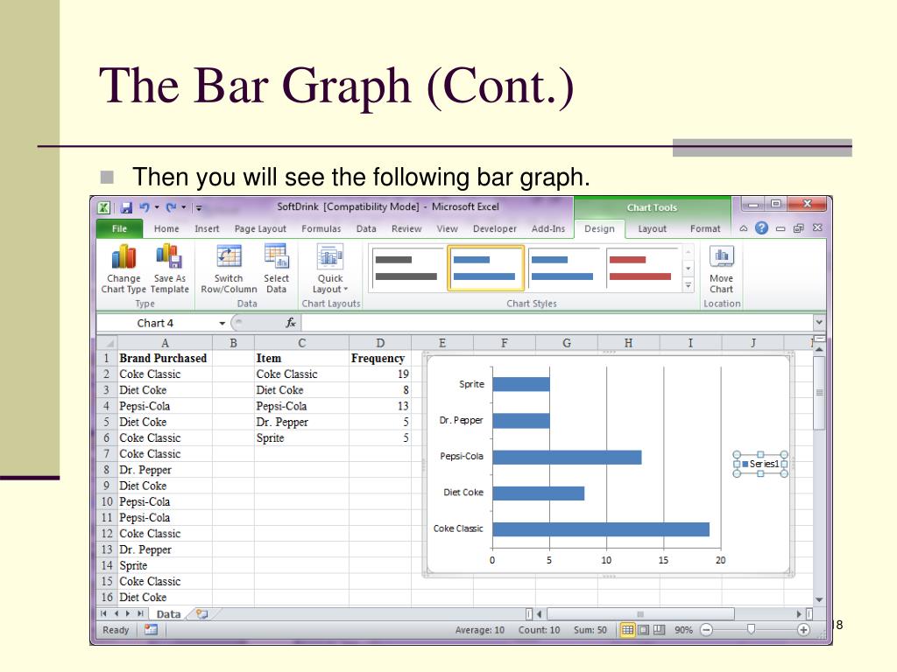Click the Dr. Pepper cell in column C

click(301, 423)
